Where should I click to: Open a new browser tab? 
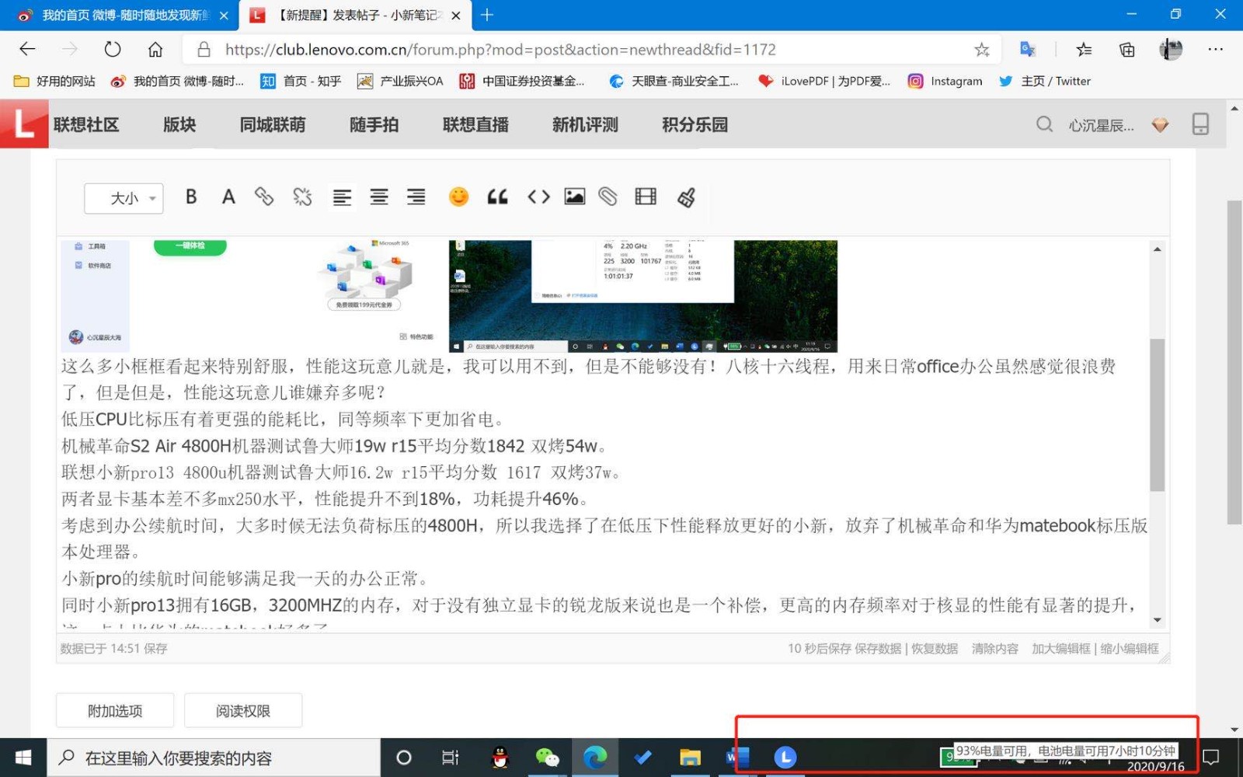click(x=487, y=15)
